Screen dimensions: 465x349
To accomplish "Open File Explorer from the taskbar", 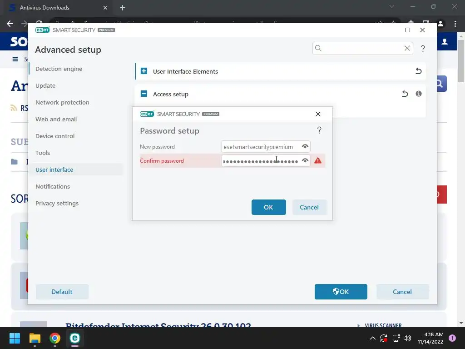I will [35, 338].
